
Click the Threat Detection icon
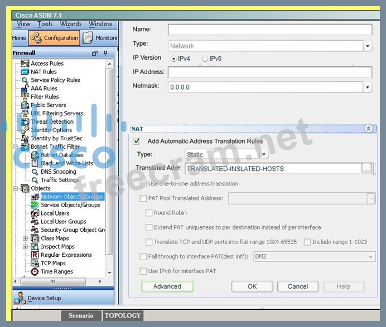click(25, 122)
